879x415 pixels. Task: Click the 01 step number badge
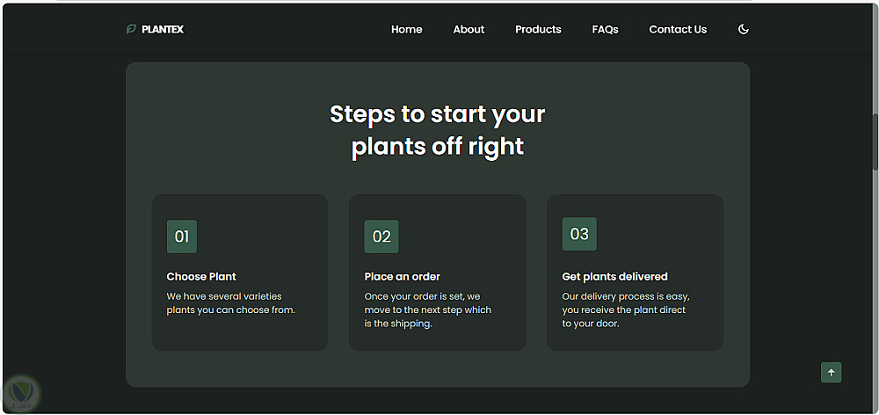pyautogui.click(x=182, y=237)
